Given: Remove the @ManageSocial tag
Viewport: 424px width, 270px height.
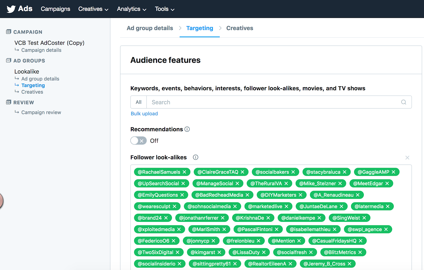Looking at the screenshot, I should [237, 184].
